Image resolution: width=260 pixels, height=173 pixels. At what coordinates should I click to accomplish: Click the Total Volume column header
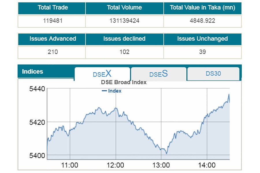tap(124, 8)
